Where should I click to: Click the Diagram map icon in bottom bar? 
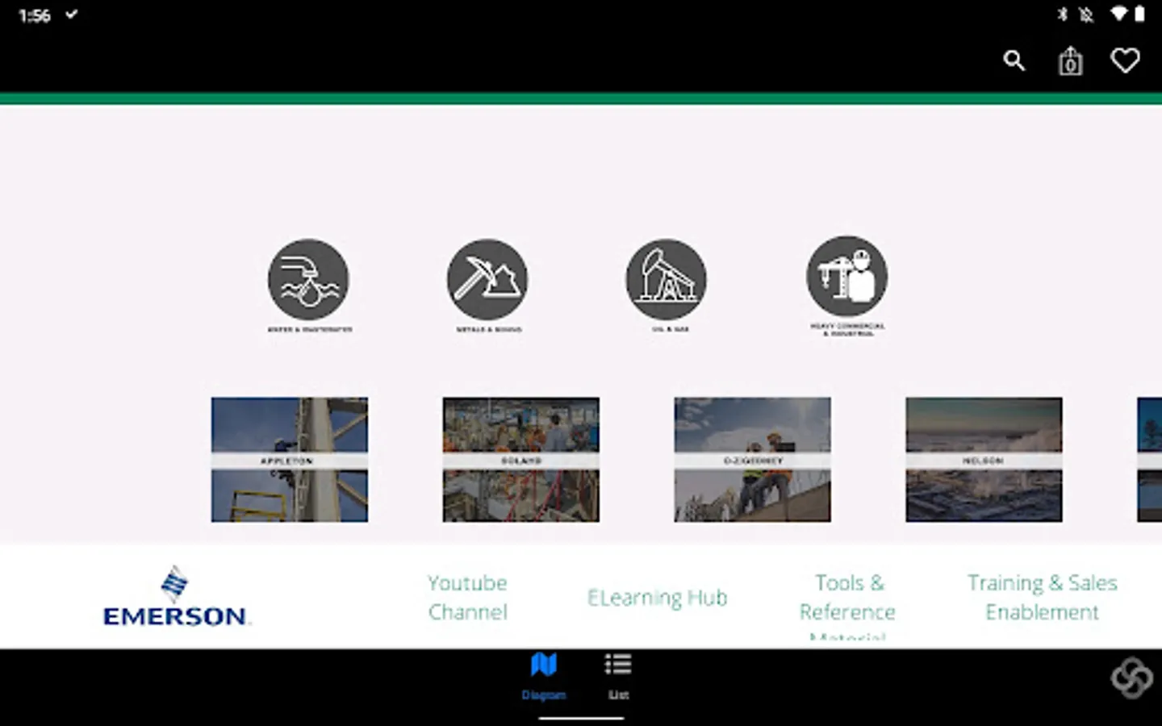point(545,664)
